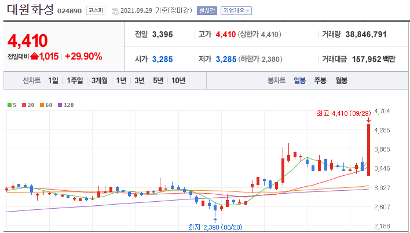Switch to the 월봉 monthly candle chart
This screenshot has width=410, height=233.
(x=342, y=80)
